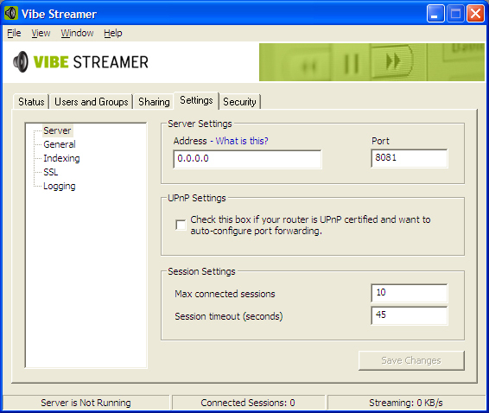Viewport: 489px width, 413px height.
Task: Click the Save Changes button
Action: (x=411, y=360)
